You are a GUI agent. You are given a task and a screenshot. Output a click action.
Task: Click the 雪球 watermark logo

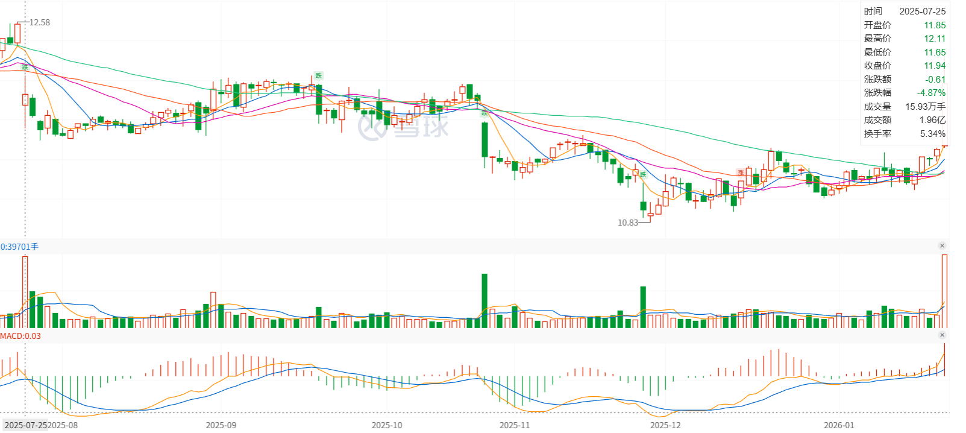click(x=403, y=127)
